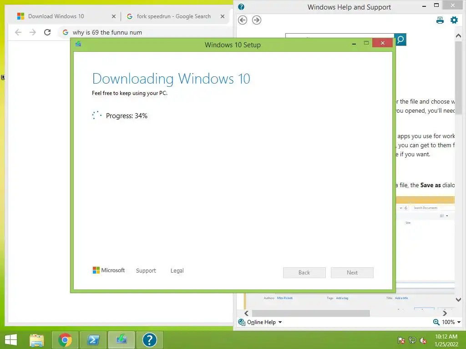This screenshot has height=349, width=466.
Task: Close the fork speedrun tab
Action: point(222,16)
